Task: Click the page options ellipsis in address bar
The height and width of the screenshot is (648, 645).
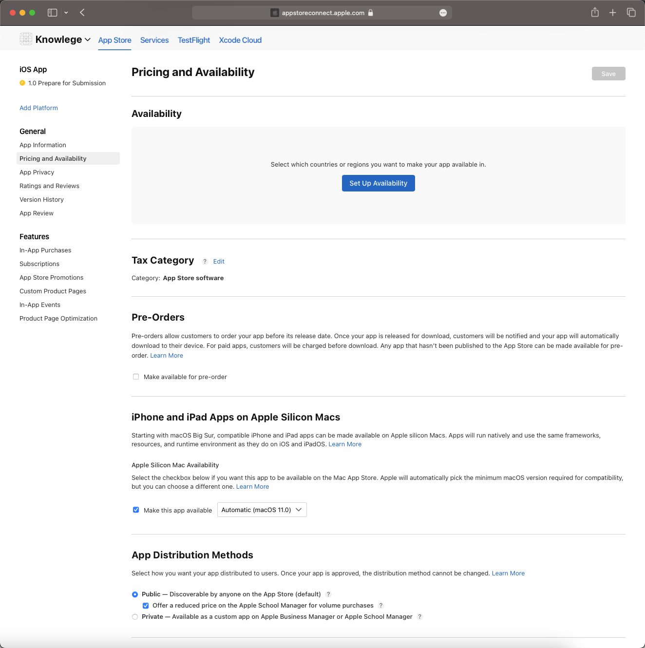Action: click(443, 13)
